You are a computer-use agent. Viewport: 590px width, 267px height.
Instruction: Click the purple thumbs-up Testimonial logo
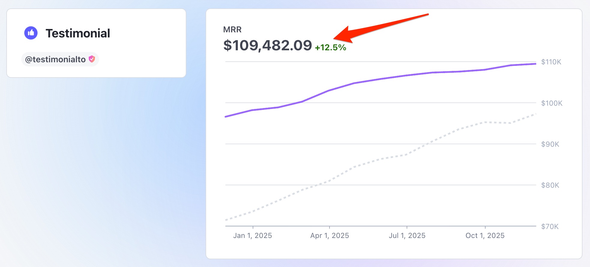click(x=31, y=33)
